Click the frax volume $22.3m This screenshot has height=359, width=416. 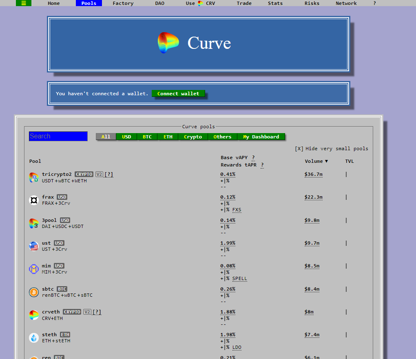[314, 197]
